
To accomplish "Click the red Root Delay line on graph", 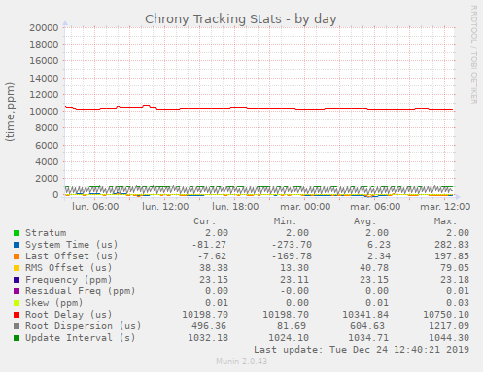I will pos(259,108).
